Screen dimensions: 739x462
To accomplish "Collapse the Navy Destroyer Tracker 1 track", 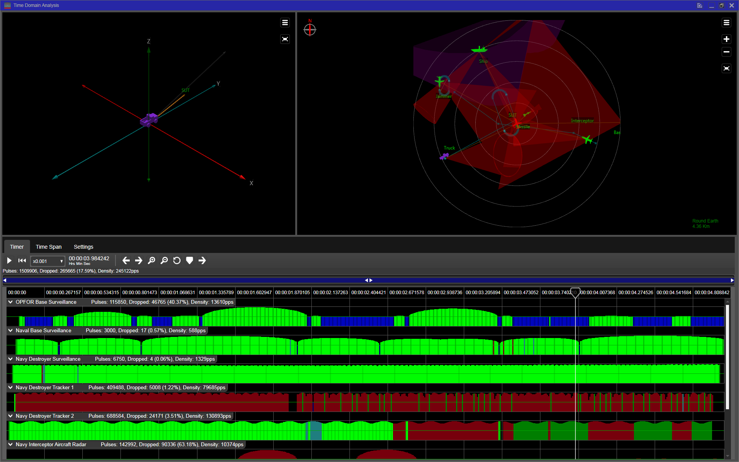I will (x=10, y=387).
